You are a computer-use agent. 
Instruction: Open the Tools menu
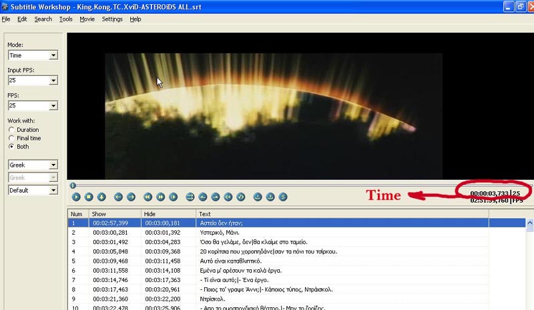pos(65,19)
